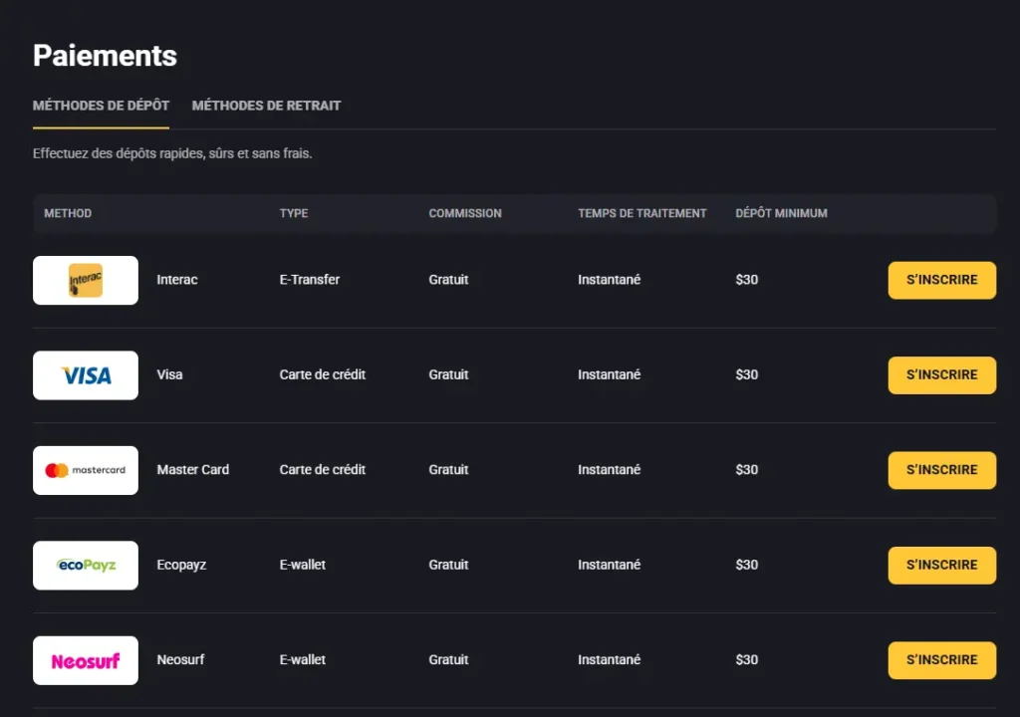Click $30 minimum in Ecopayz row
This screenshot has height=717, width=1020.
click(x=747, y=565)
